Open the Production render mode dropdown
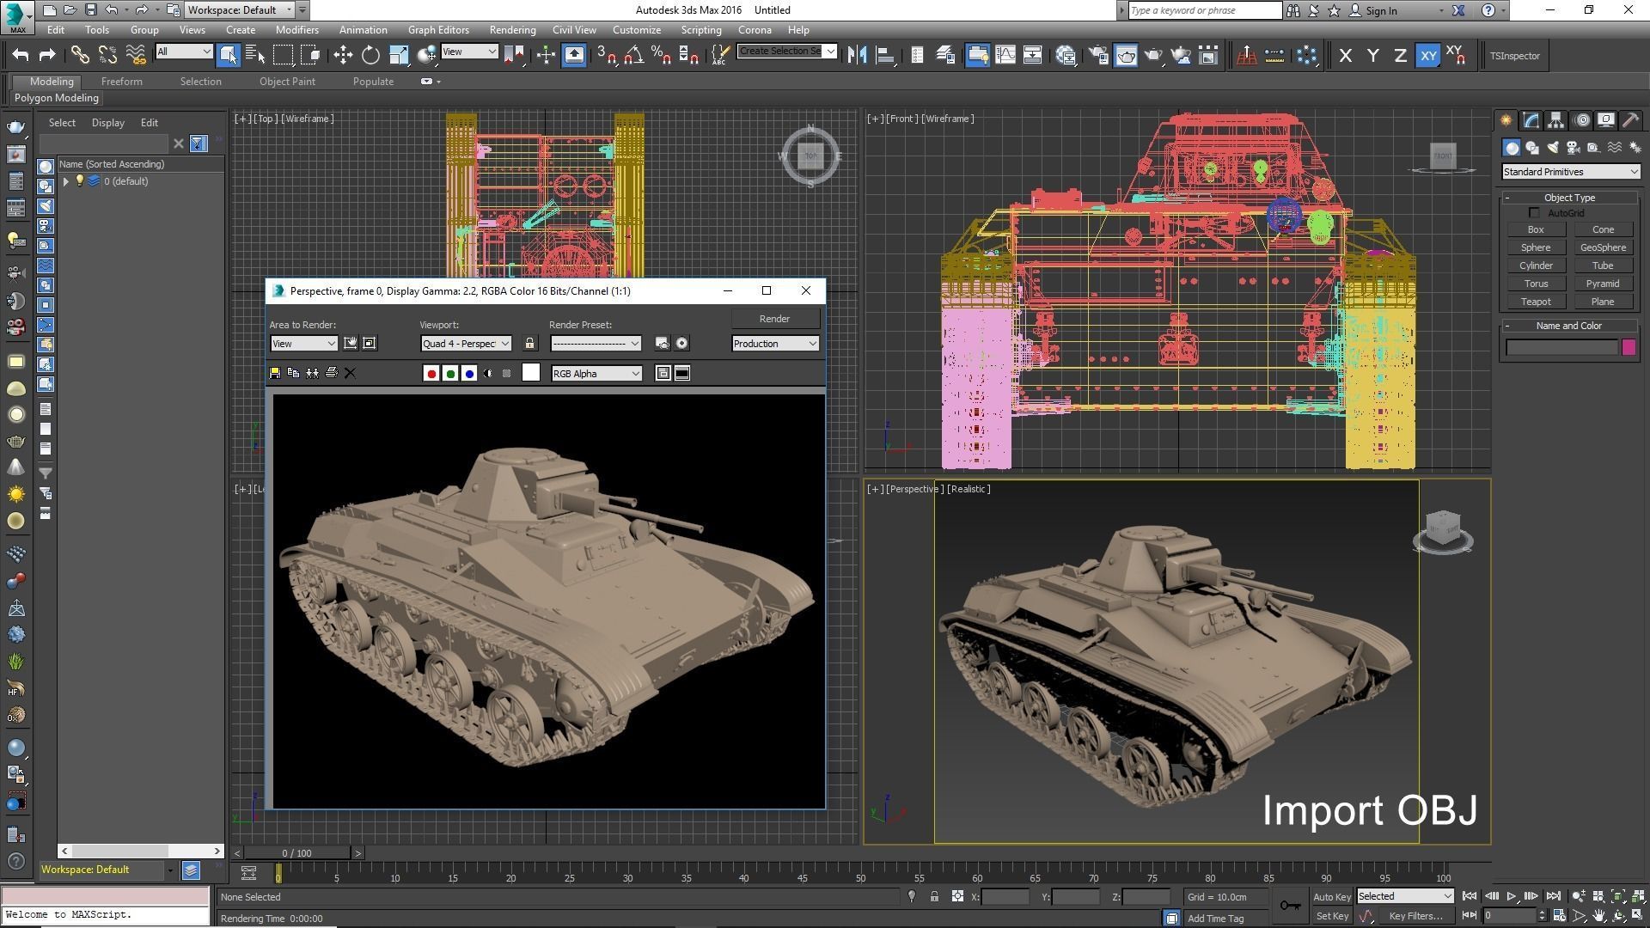The image size is (1650, 928). coord(775,343)
